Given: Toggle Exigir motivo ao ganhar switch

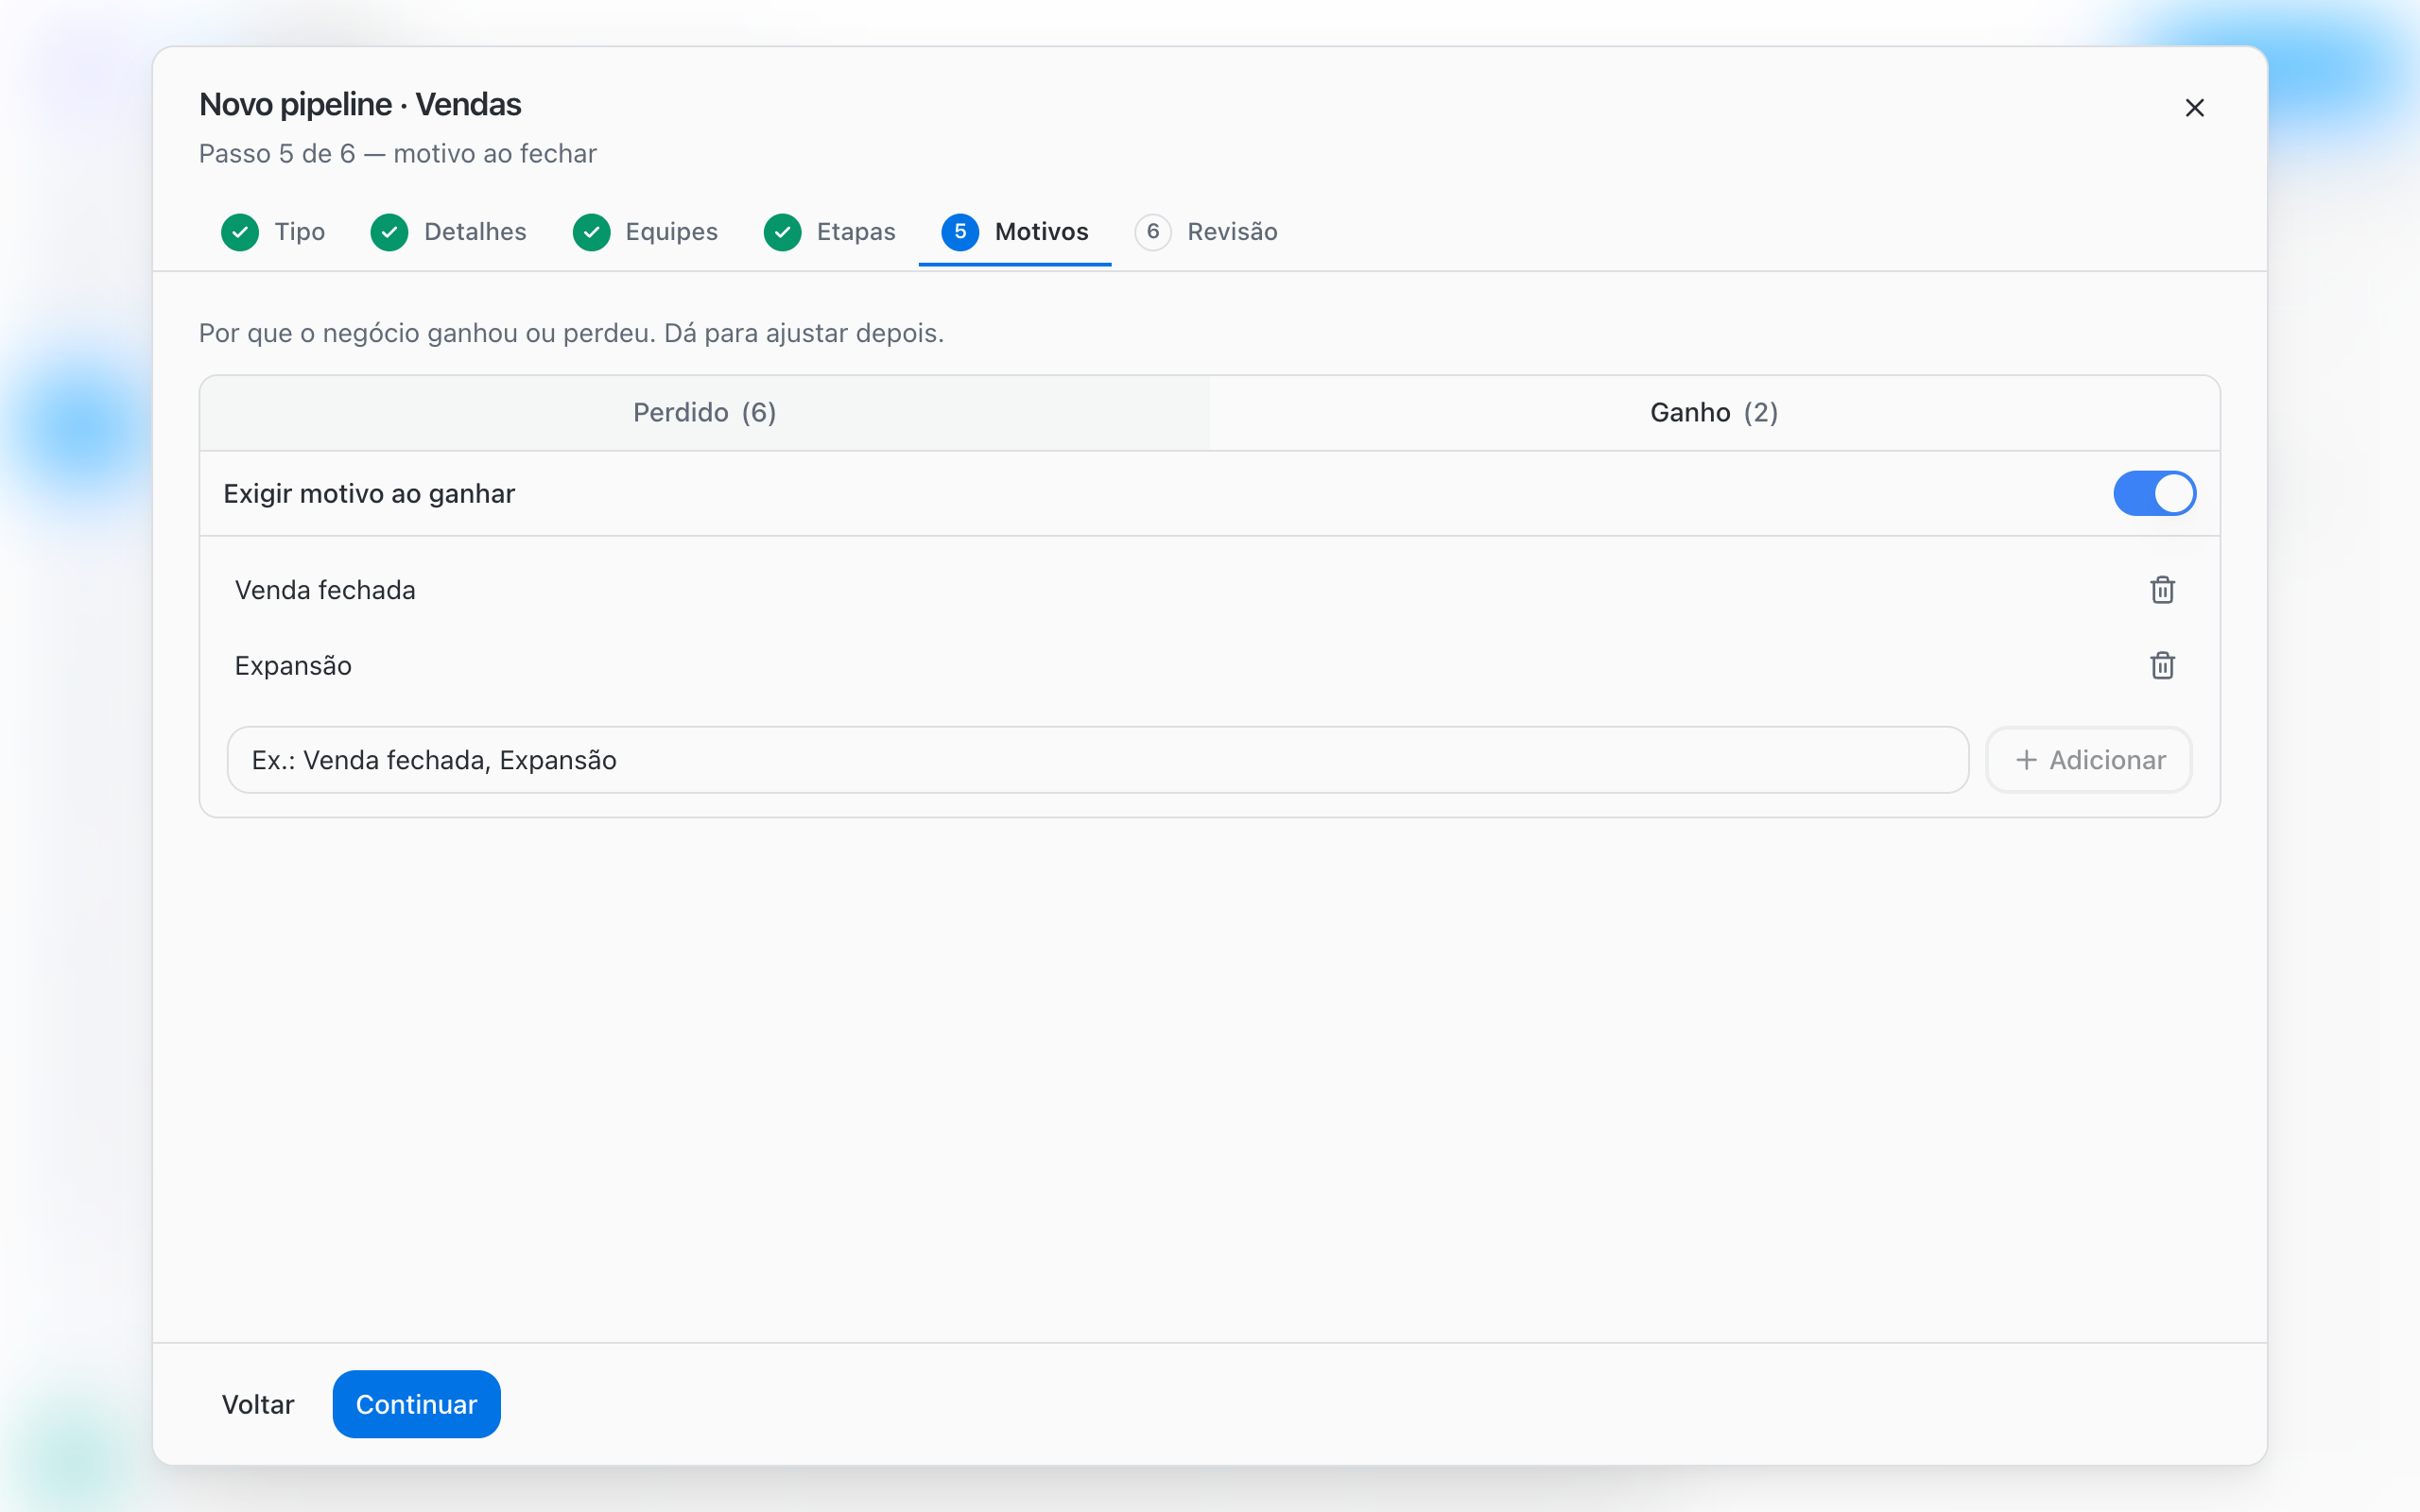Looking at the screenshot, I should pyautogui.click(x=2154, y=493).
